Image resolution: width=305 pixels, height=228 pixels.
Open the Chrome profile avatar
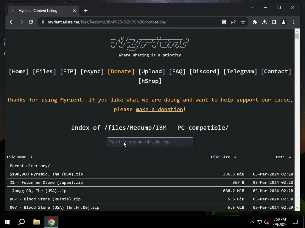tap(284, 22)
